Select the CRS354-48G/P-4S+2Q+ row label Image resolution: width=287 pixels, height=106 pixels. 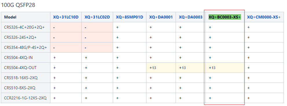[25, 47]
